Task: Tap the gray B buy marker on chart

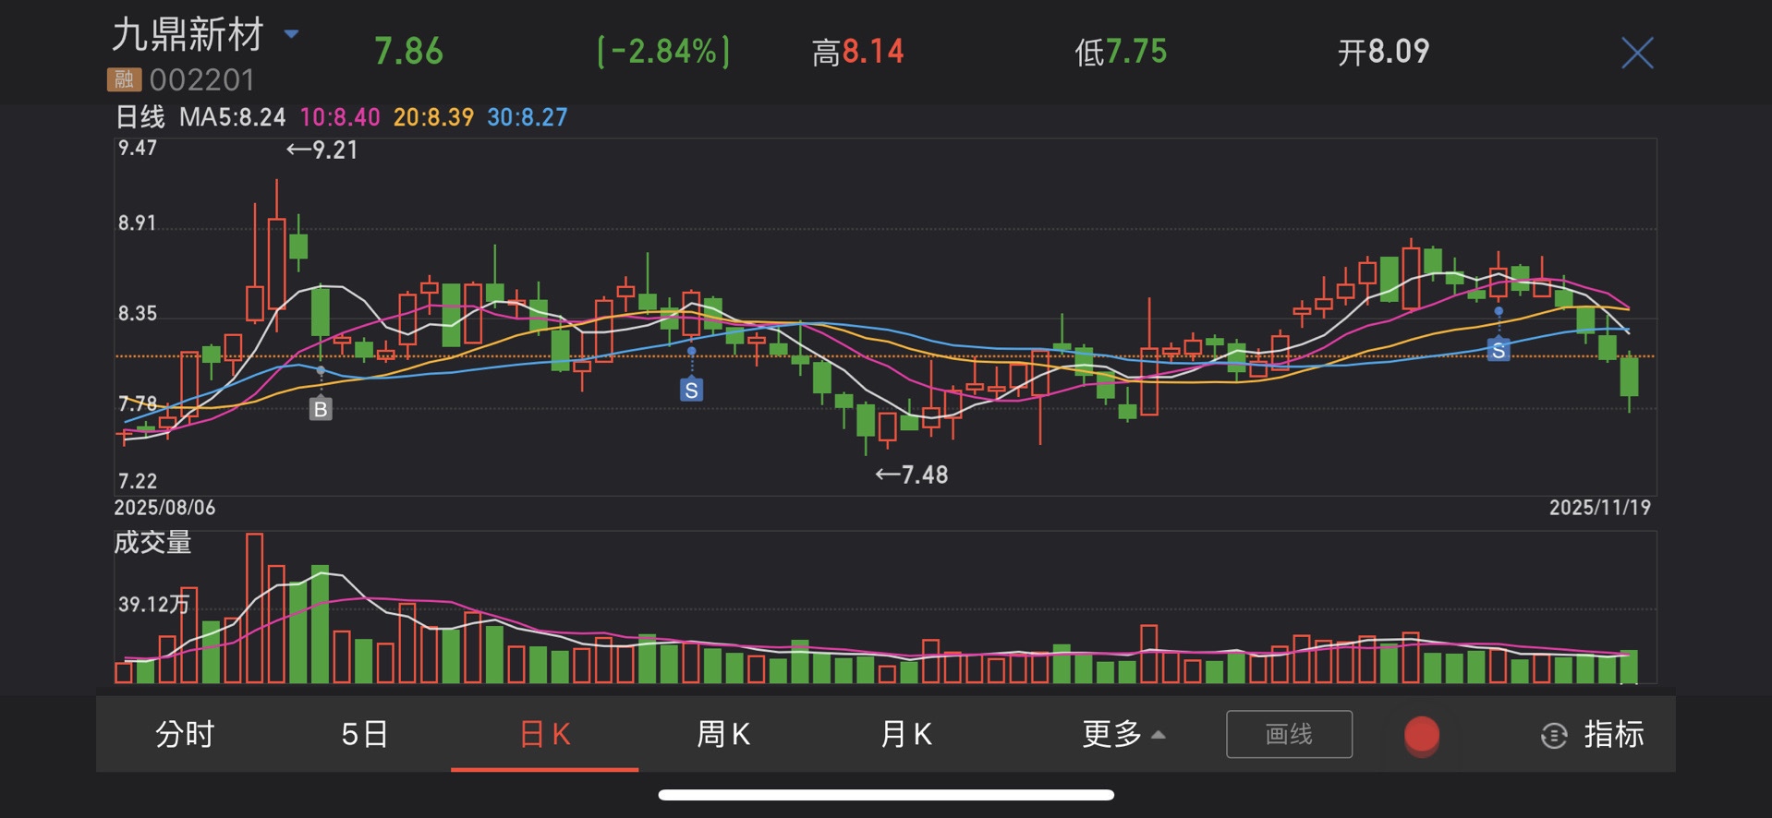Action: (x=321, y=408)
